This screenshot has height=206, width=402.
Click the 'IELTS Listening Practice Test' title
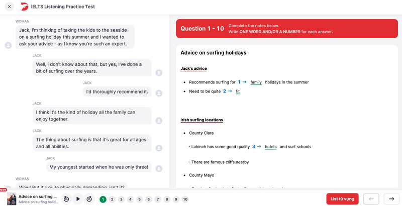(x=63, y=7)
